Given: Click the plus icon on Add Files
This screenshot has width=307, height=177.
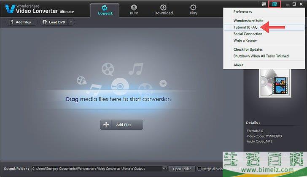Looking at the screenshot, I should tap(106, 125).
